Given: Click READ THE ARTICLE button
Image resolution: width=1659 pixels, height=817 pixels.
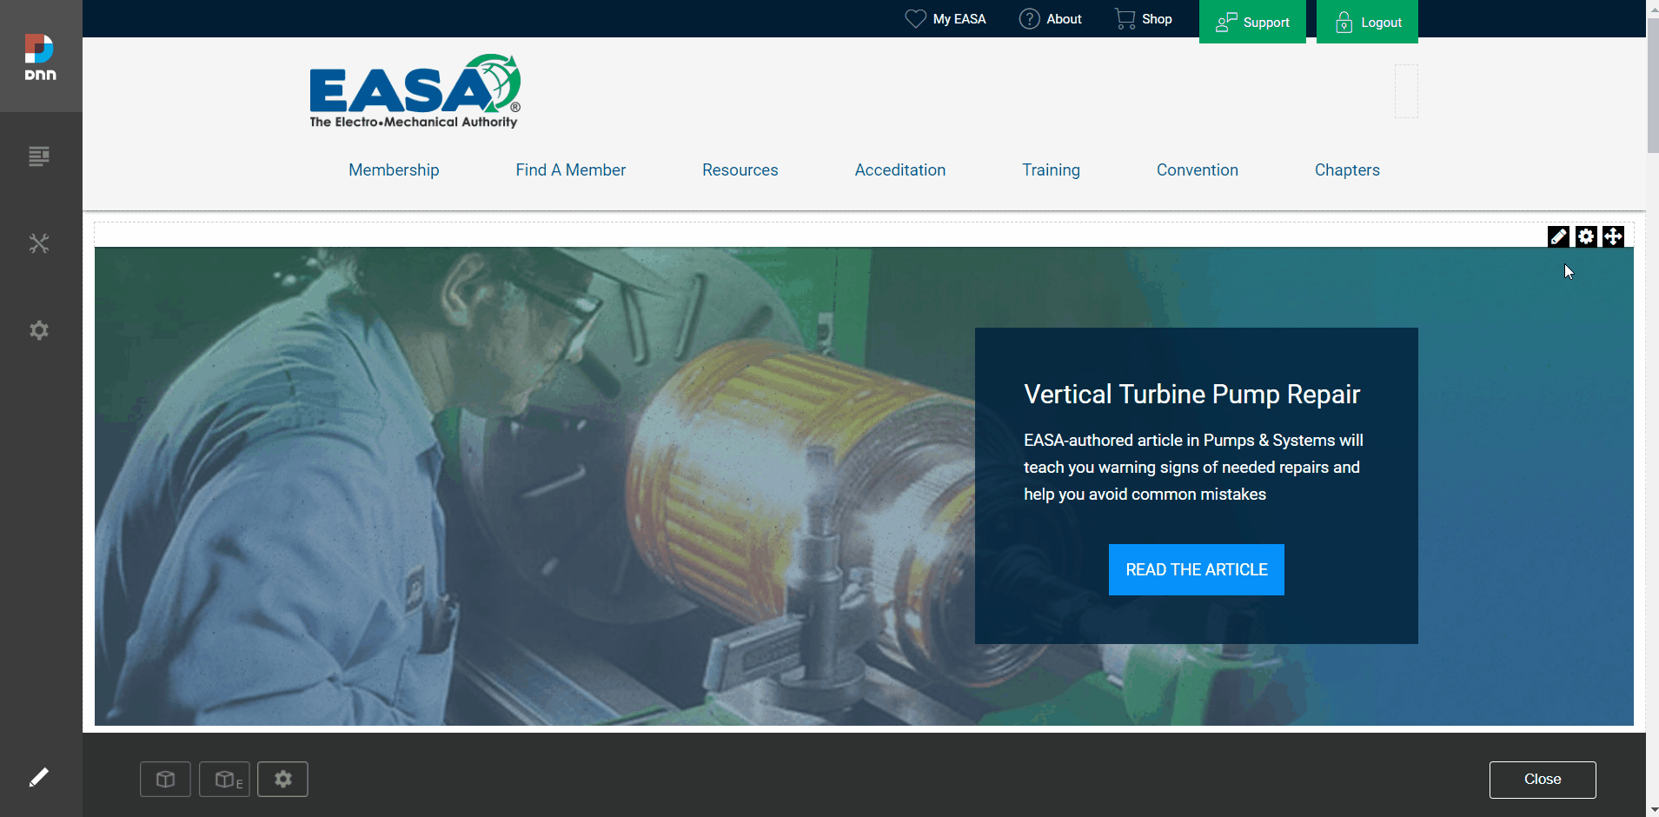Looking at the screenshot, I should pyautogui.click(x=1197, y=569).
